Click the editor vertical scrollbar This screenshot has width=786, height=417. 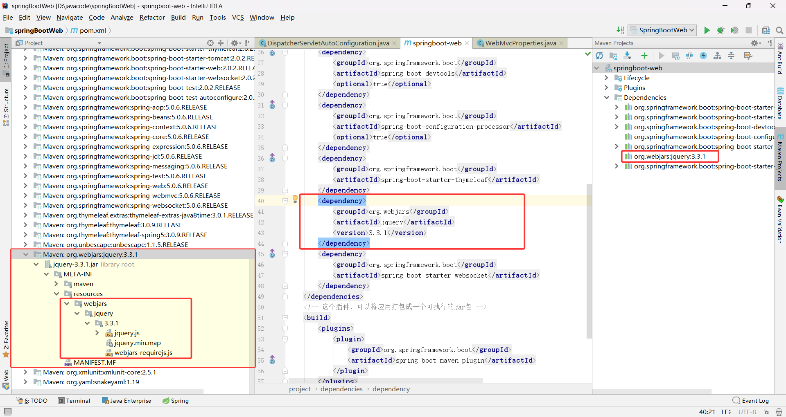[589, 262]
